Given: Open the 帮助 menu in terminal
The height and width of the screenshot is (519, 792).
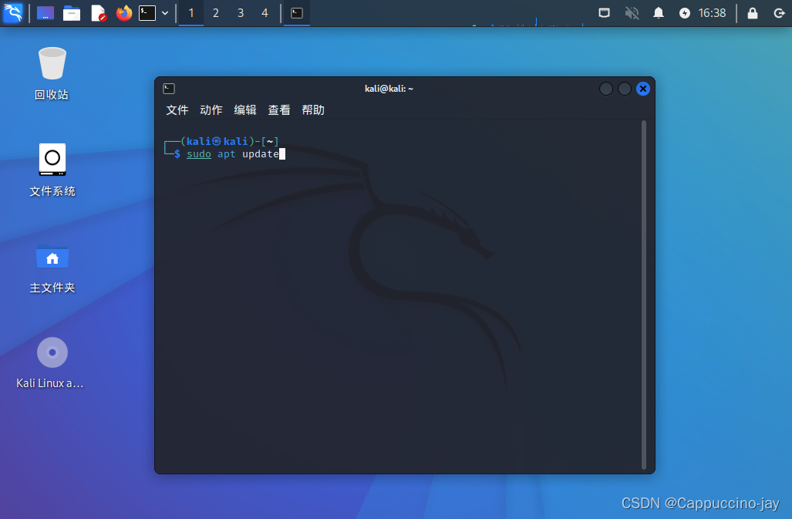Looking at the screenshot, I should tap(313, 110).
